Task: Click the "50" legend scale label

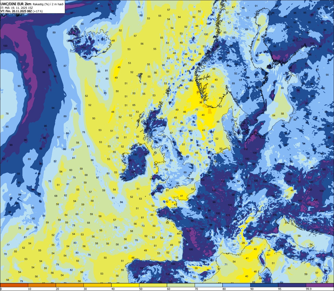Action: [x=141, y=289]
